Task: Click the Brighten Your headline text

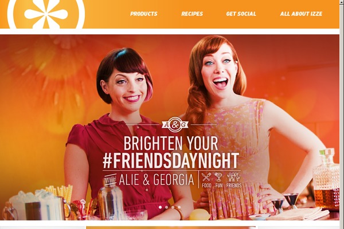Action: coord(171,143)
